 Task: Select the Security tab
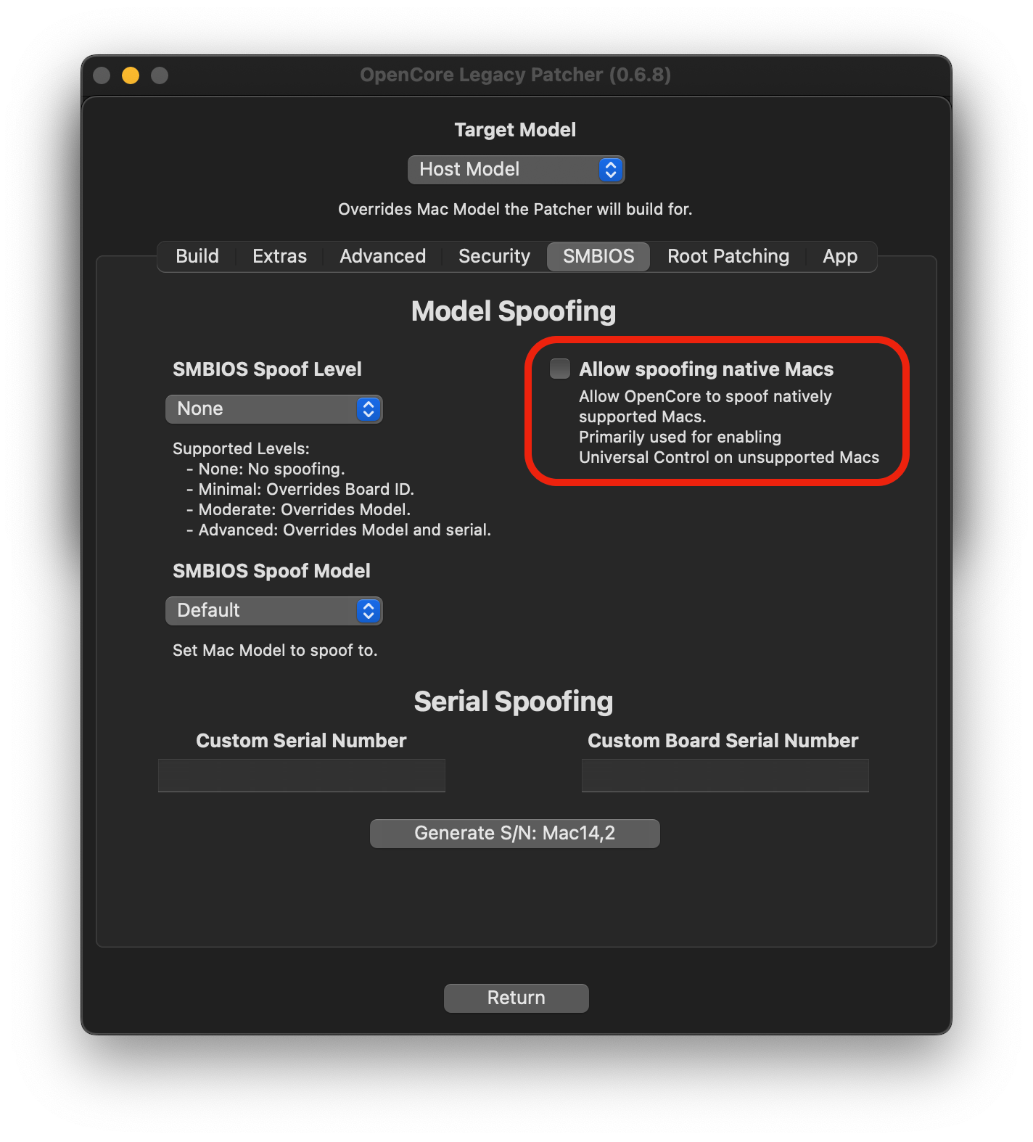point(494,257)
